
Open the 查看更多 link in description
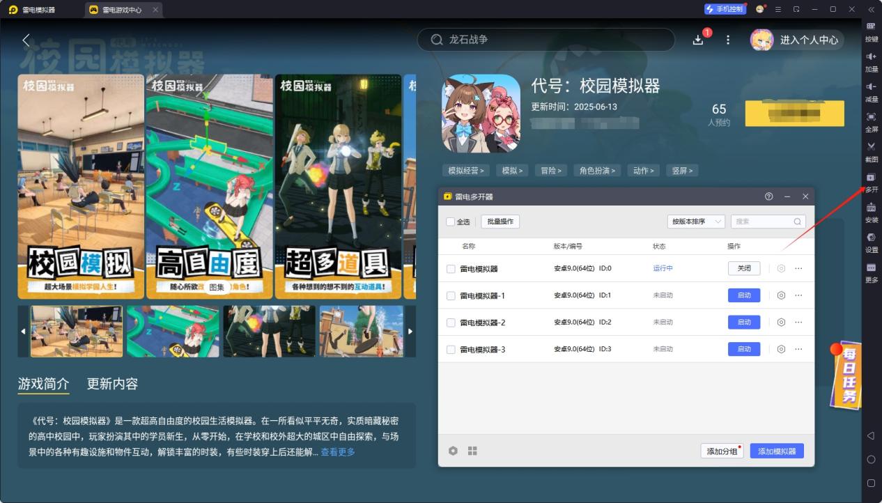[338, 452]
